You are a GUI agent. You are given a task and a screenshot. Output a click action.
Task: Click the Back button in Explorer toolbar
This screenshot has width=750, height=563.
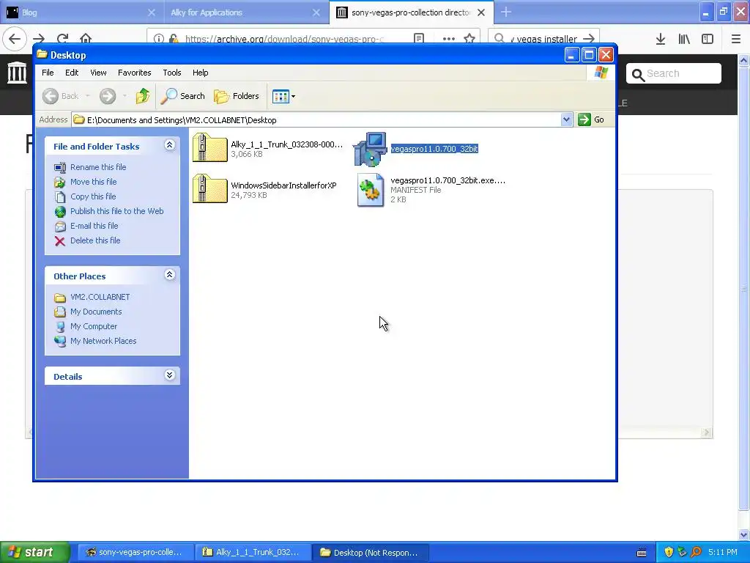click(61, 96)
